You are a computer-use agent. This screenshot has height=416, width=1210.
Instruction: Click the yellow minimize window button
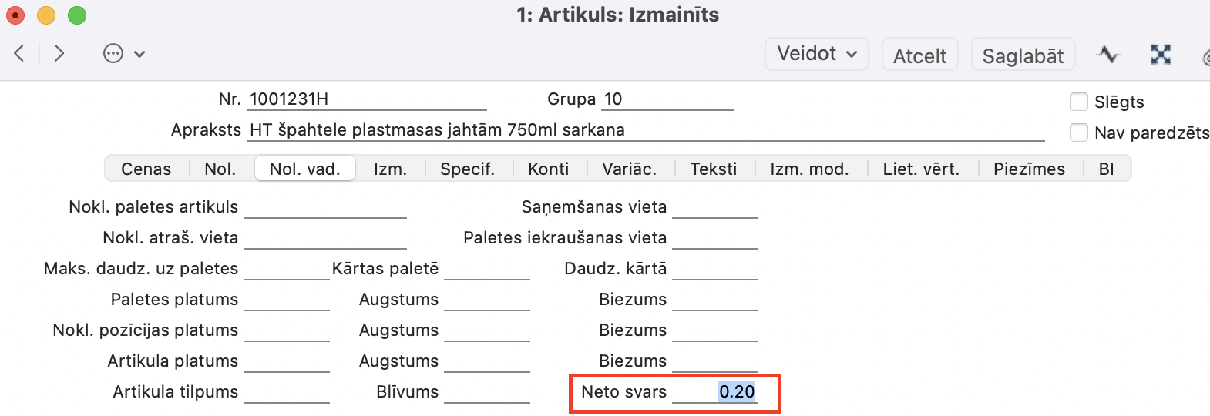pos(46,15)
